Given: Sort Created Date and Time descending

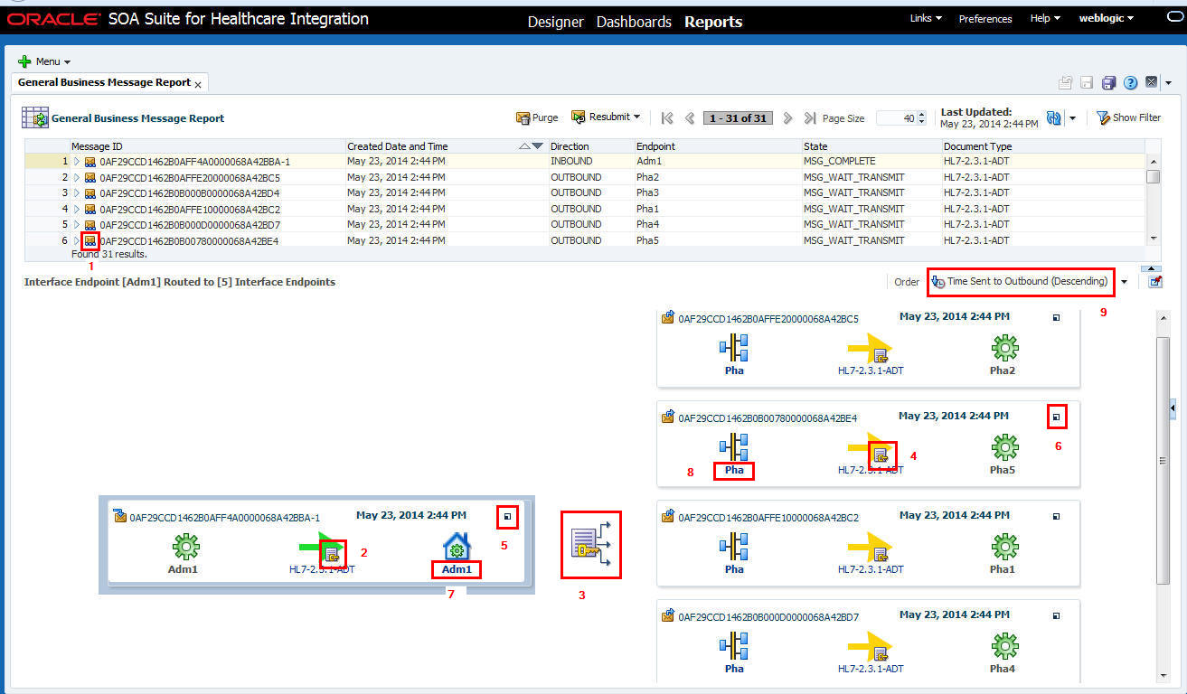Looking at the screenshot, I should [x=538, y=146].
